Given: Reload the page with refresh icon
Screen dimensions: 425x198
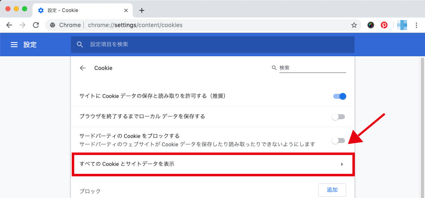Looking at the screenshot, I should [36, 25].
